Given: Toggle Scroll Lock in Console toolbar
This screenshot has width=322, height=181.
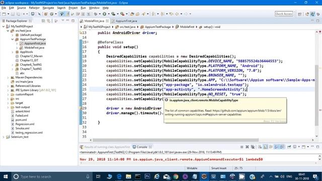Looking at the screenshot, I should 265,147.
